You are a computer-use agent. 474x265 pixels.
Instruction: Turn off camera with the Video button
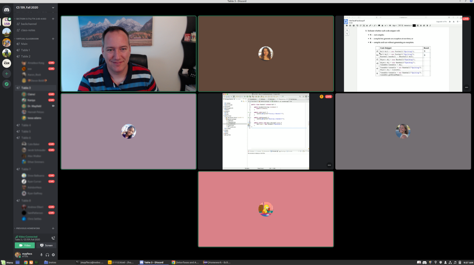pos(25,245)
